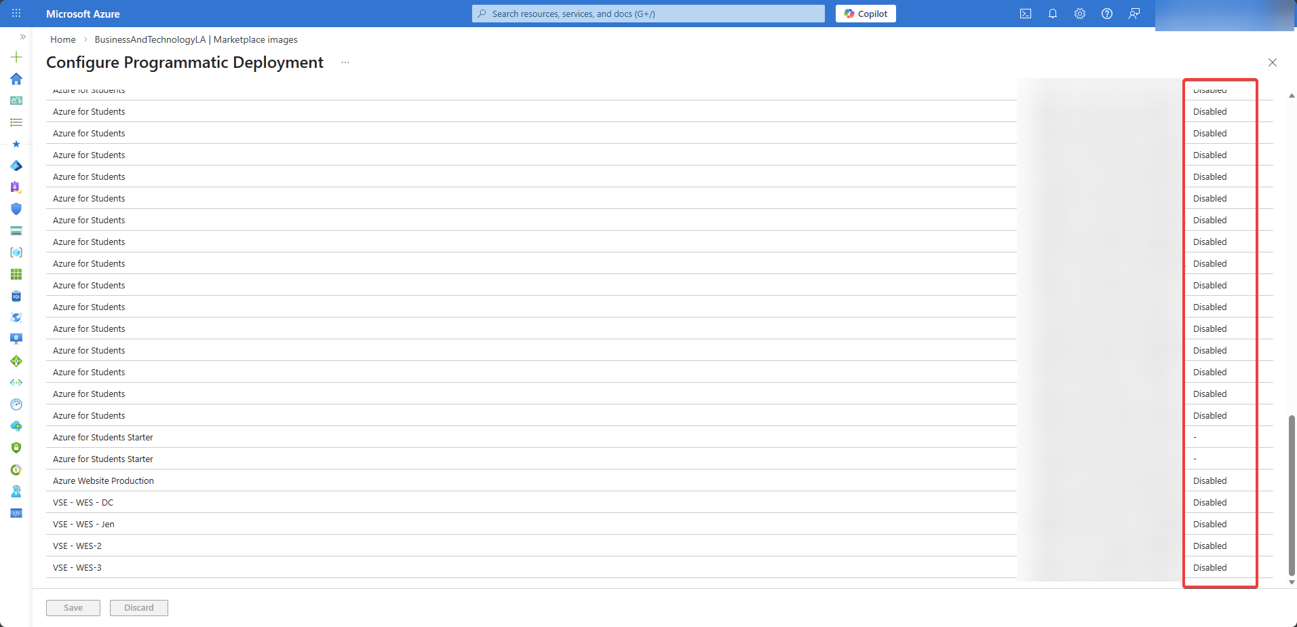This screenshot has width=1297, height=627.
Task: Open the Advisor cloud badge icon
Action: coord(16,426)
